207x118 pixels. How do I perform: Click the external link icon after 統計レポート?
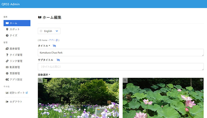tap(27, 93)
